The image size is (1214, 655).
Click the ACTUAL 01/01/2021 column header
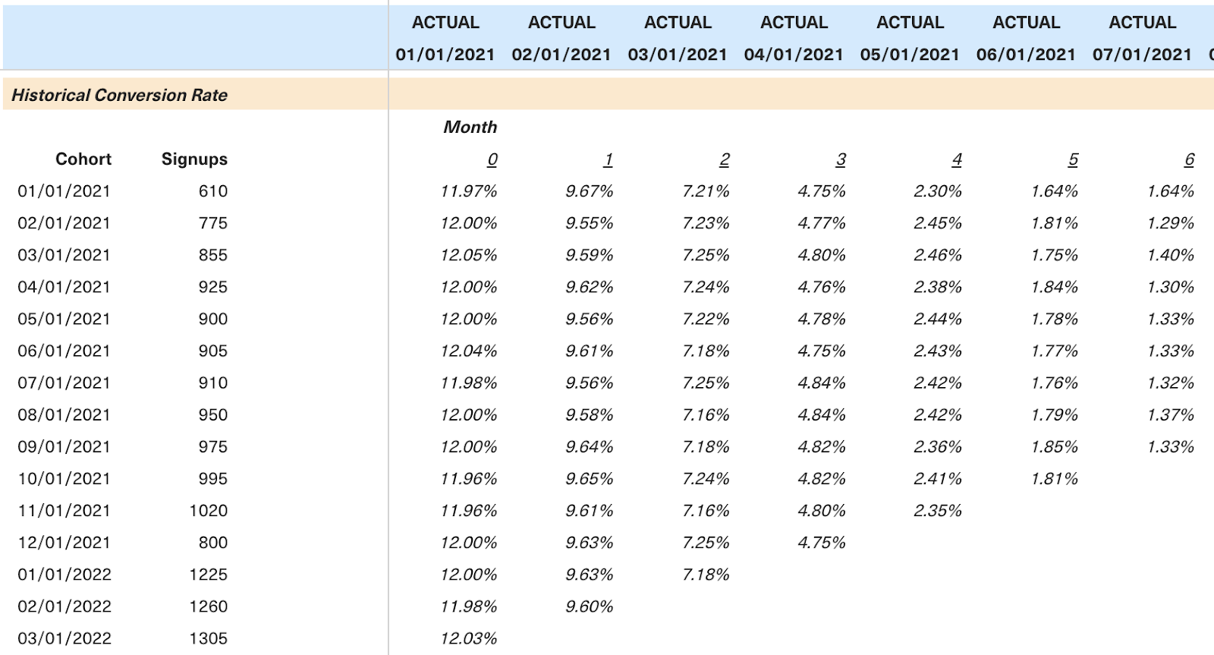pos(445,38)
